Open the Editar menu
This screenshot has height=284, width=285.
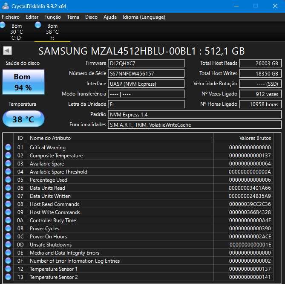32,17
